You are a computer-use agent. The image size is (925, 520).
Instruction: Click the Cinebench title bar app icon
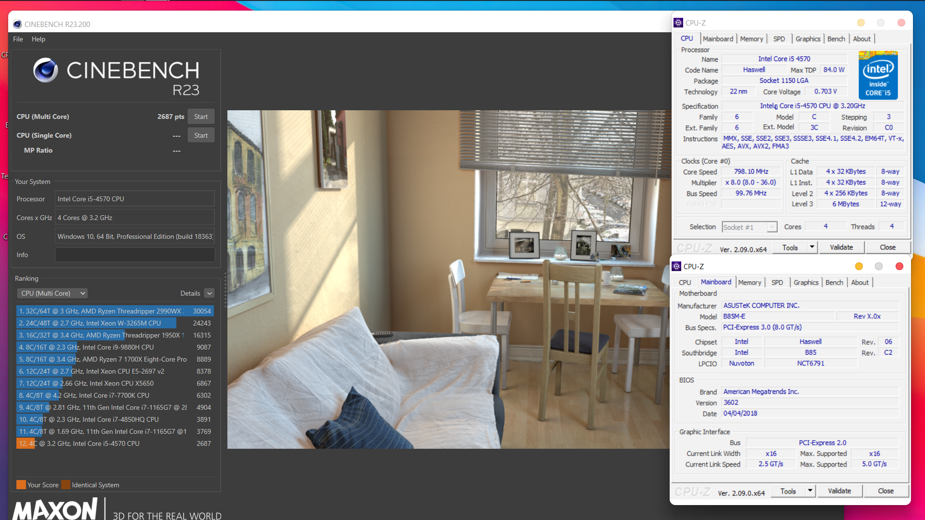tap(17, 24)
